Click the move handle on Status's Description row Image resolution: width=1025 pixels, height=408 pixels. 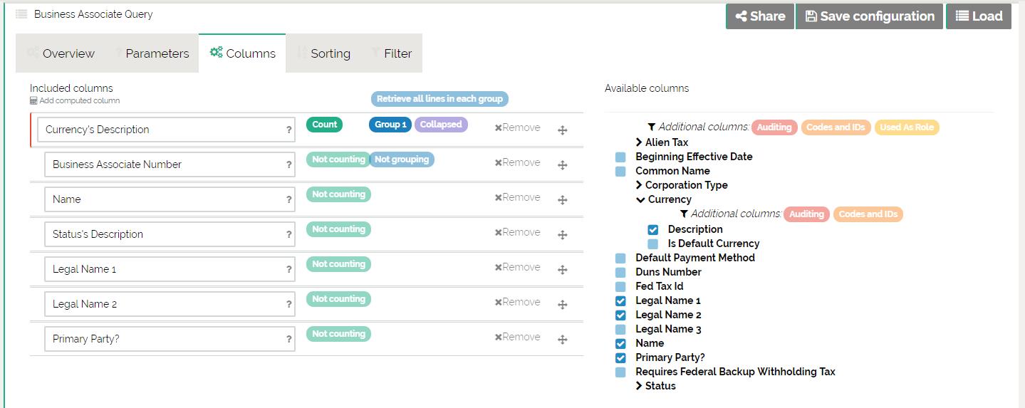562,235
